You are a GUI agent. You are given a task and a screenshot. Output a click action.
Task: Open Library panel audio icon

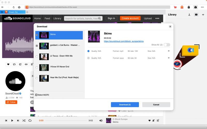point(203,15)
